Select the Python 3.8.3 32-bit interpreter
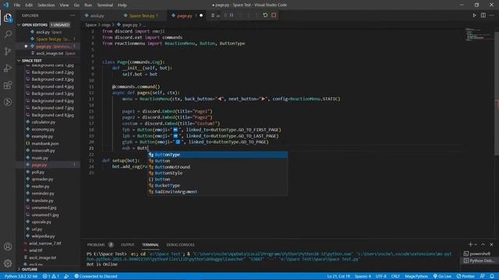 pyautogui.click(x=21, y=276)
